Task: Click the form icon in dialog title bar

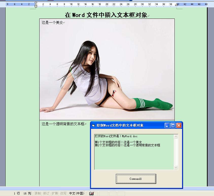Action: pyautogui.click(x=93, y=126)
